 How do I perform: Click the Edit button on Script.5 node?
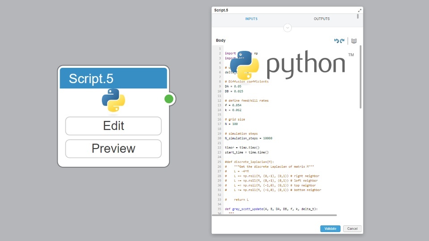(113, 126)
